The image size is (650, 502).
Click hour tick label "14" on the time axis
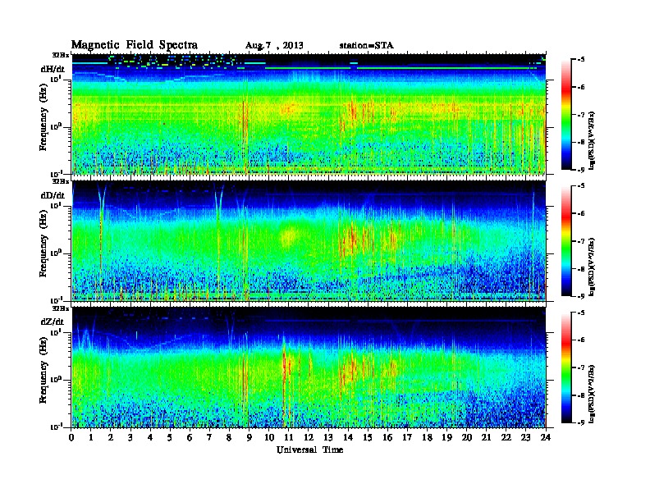[348, 437]
